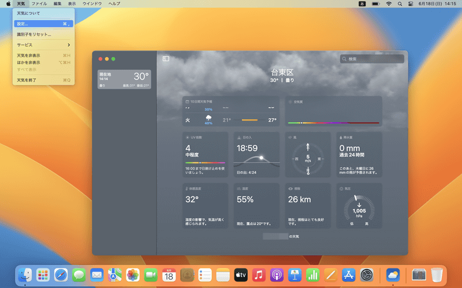Screen dimensions: 462x288
Task: Open the 10日間天気予報 forecast card
Action: (x=230, y=111)
